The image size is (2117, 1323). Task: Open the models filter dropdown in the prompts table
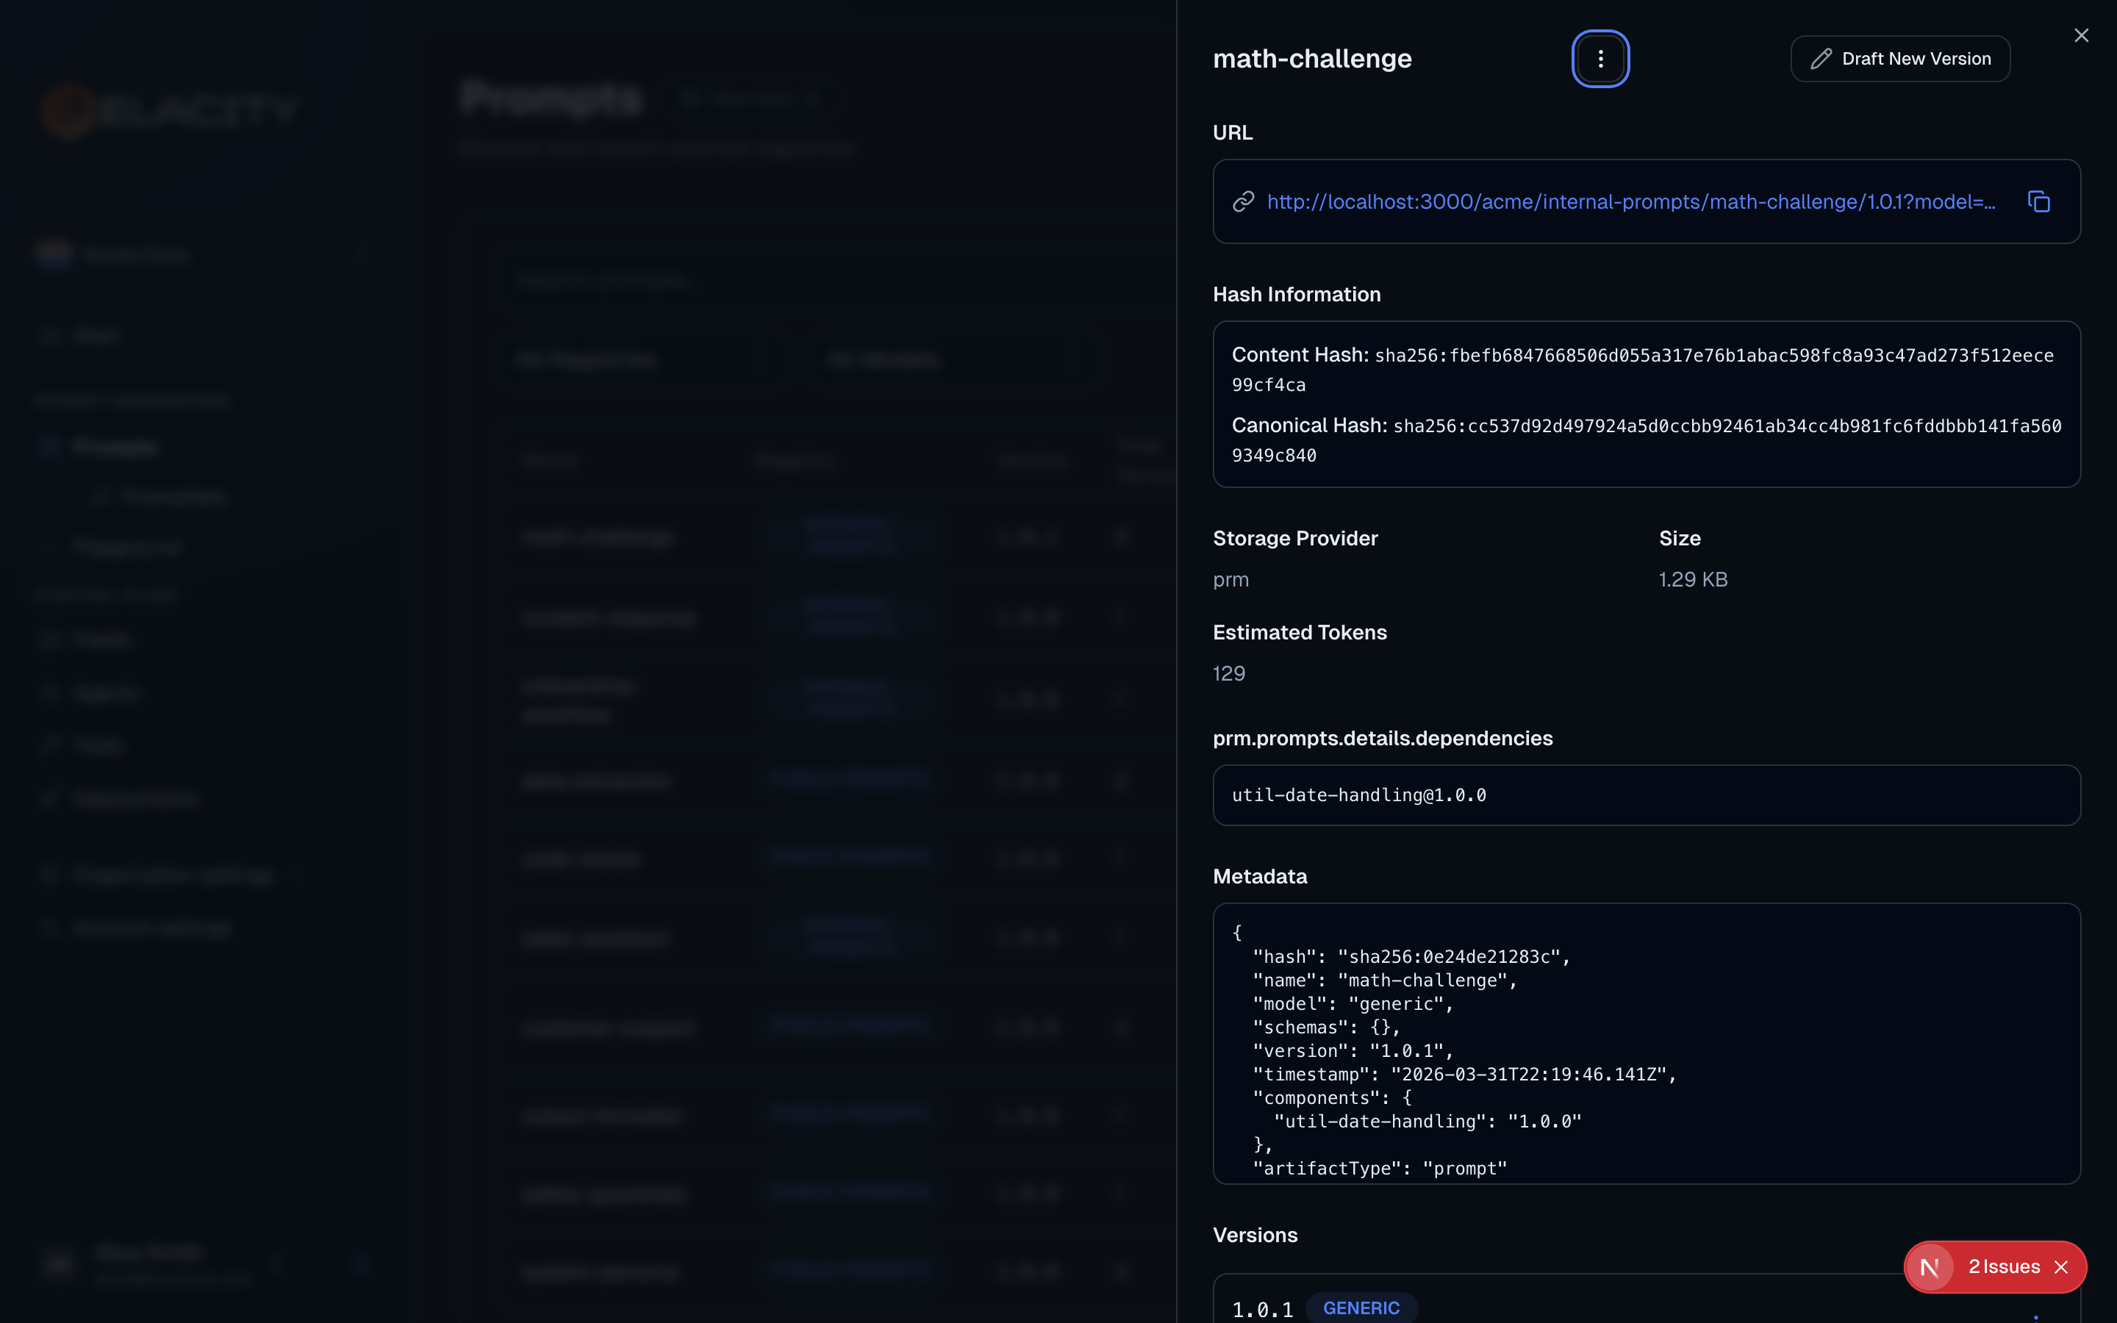click(x=953, y=359)
